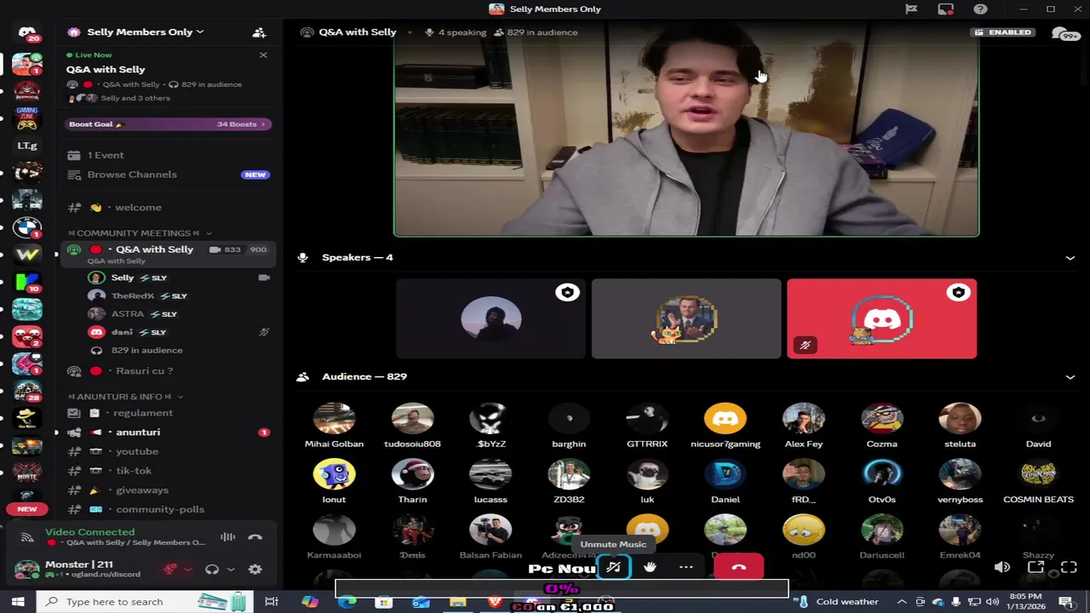Show hidden system tray icons
This screenshot has width=1090, height=613.
(902, 602)
